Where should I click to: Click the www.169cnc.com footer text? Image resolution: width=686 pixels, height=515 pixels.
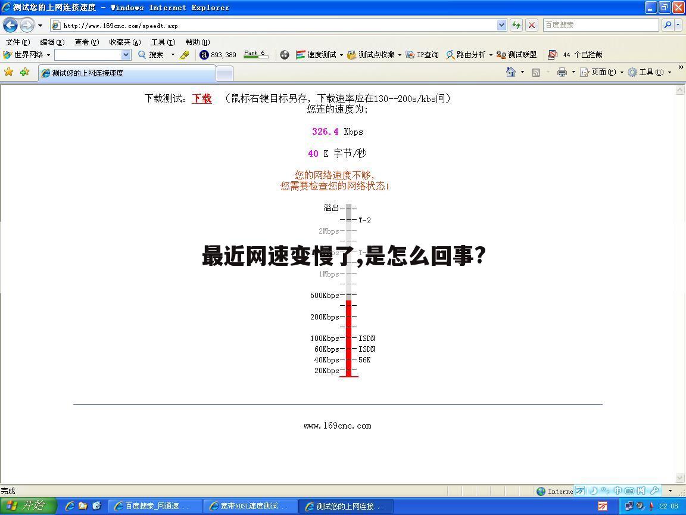coord(338,426)
